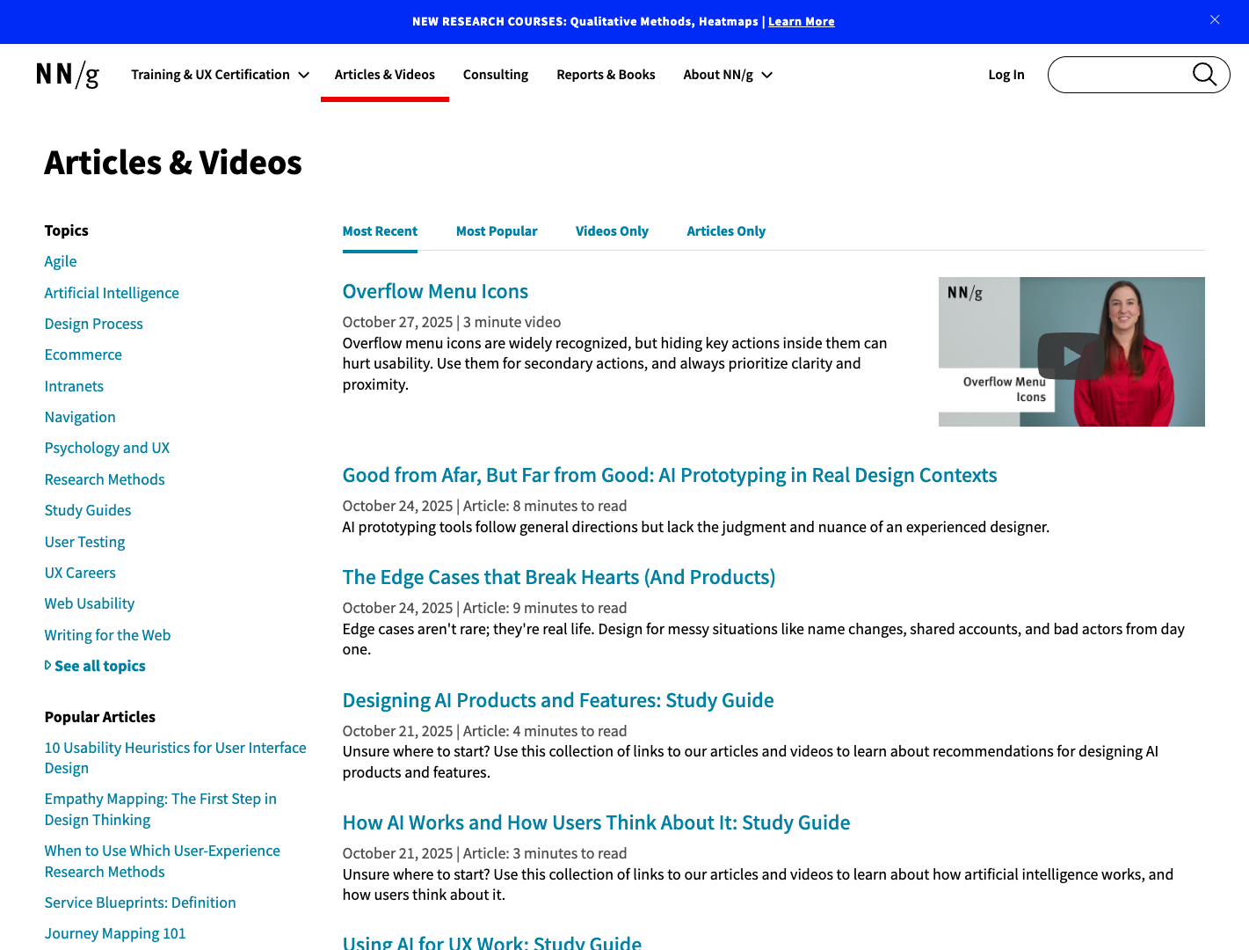The height and width of the screenshot is (950, 1249).
Task: Open the Consulting menu item
Action: [496, 75]
